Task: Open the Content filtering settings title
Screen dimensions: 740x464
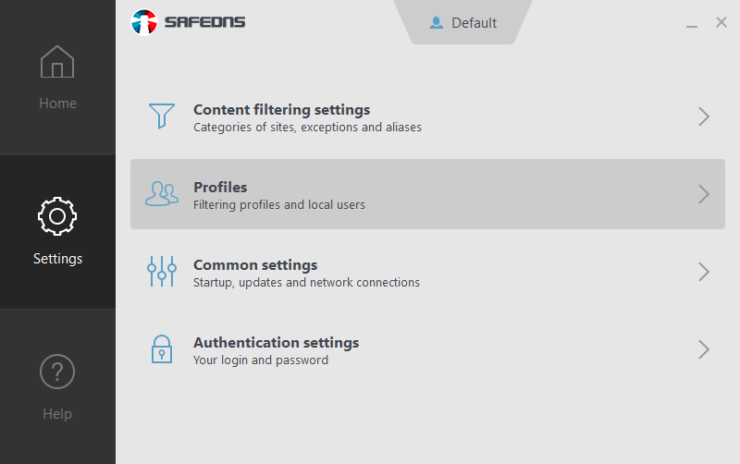Action: [x=281, y=110]
